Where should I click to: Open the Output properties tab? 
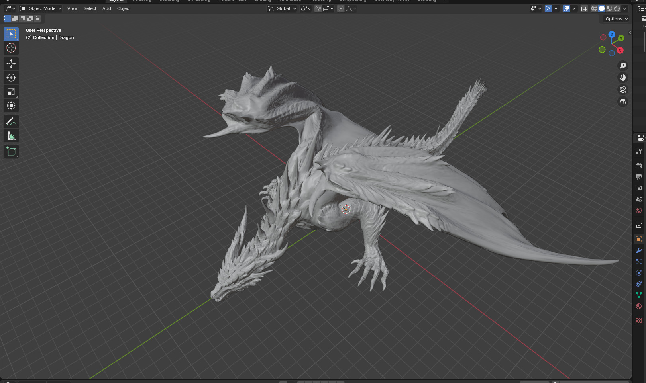(639, 177)
